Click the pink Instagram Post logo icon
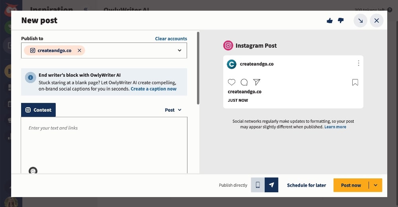 click(228, 46)
